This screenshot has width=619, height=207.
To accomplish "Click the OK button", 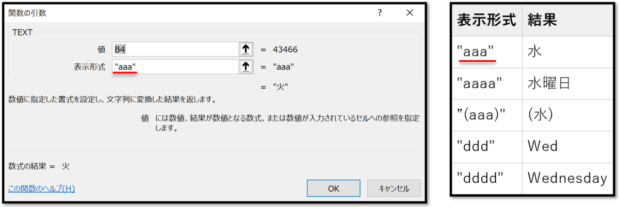I will (x=334, y=188).
